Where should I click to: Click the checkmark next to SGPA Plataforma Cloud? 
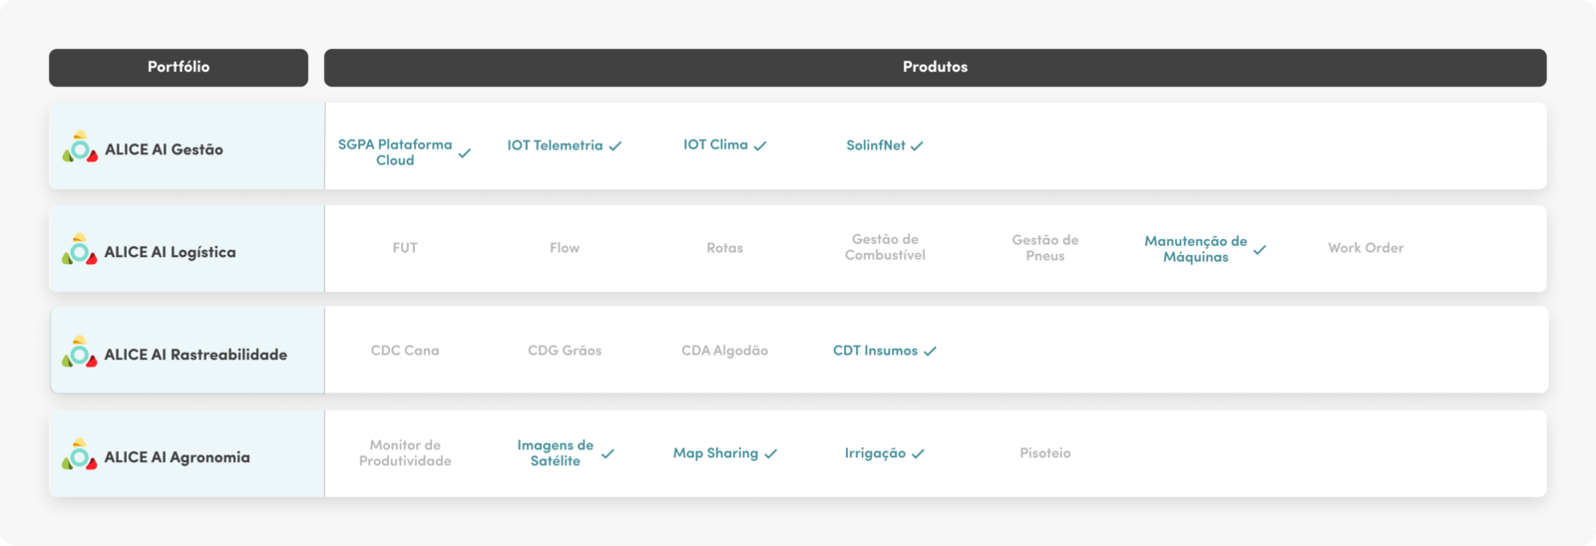(465, 153)
